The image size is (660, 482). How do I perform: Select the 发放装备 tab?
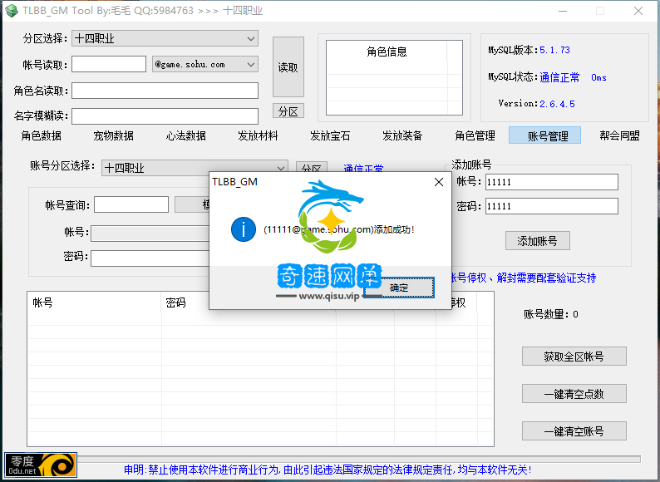pos(402,135)
